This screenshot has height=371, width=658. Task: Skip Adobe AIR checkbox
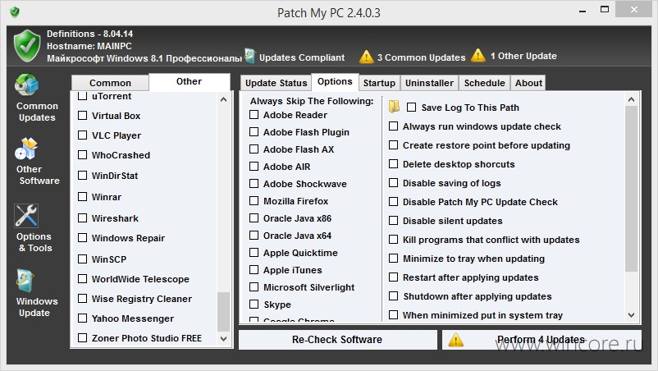pos(254,166)
